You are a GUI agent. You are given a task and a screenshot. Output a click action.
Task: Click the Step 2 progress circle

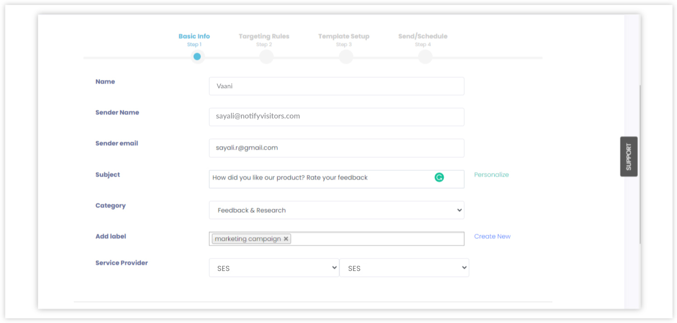coord(267,57)
